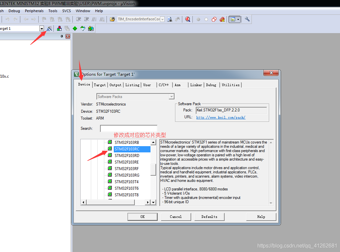
Task: Switch to the Output tab
Action: click(x=115, y=85)
